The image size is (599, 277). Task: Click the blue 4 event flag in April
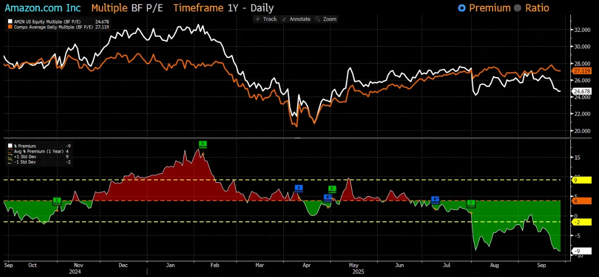[299, 188]
